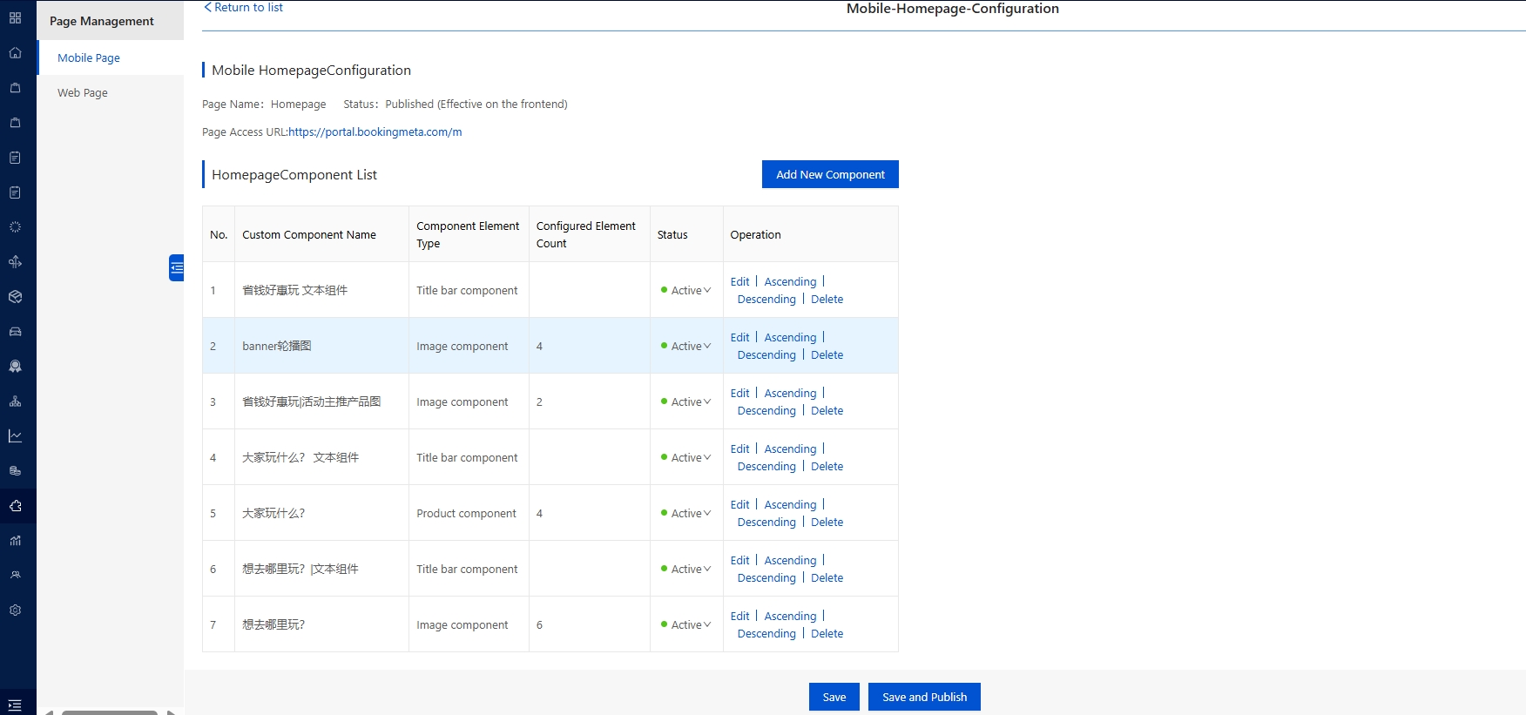Switch to Web Page menu item
This screenshot has height=715, width=1526.
coord(83,93)
